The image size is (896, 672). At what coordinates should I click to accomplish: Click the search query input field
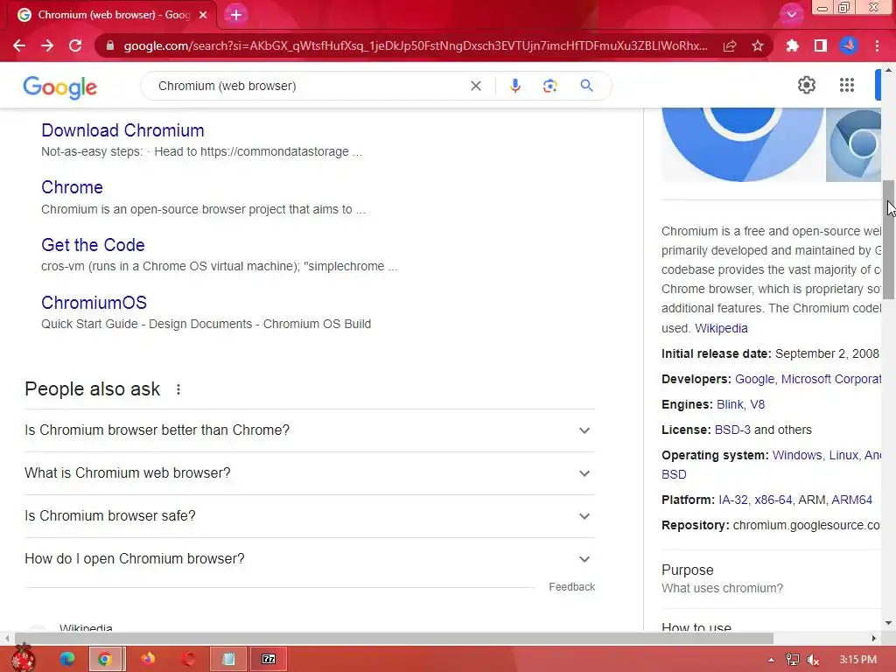pos(309,86)
